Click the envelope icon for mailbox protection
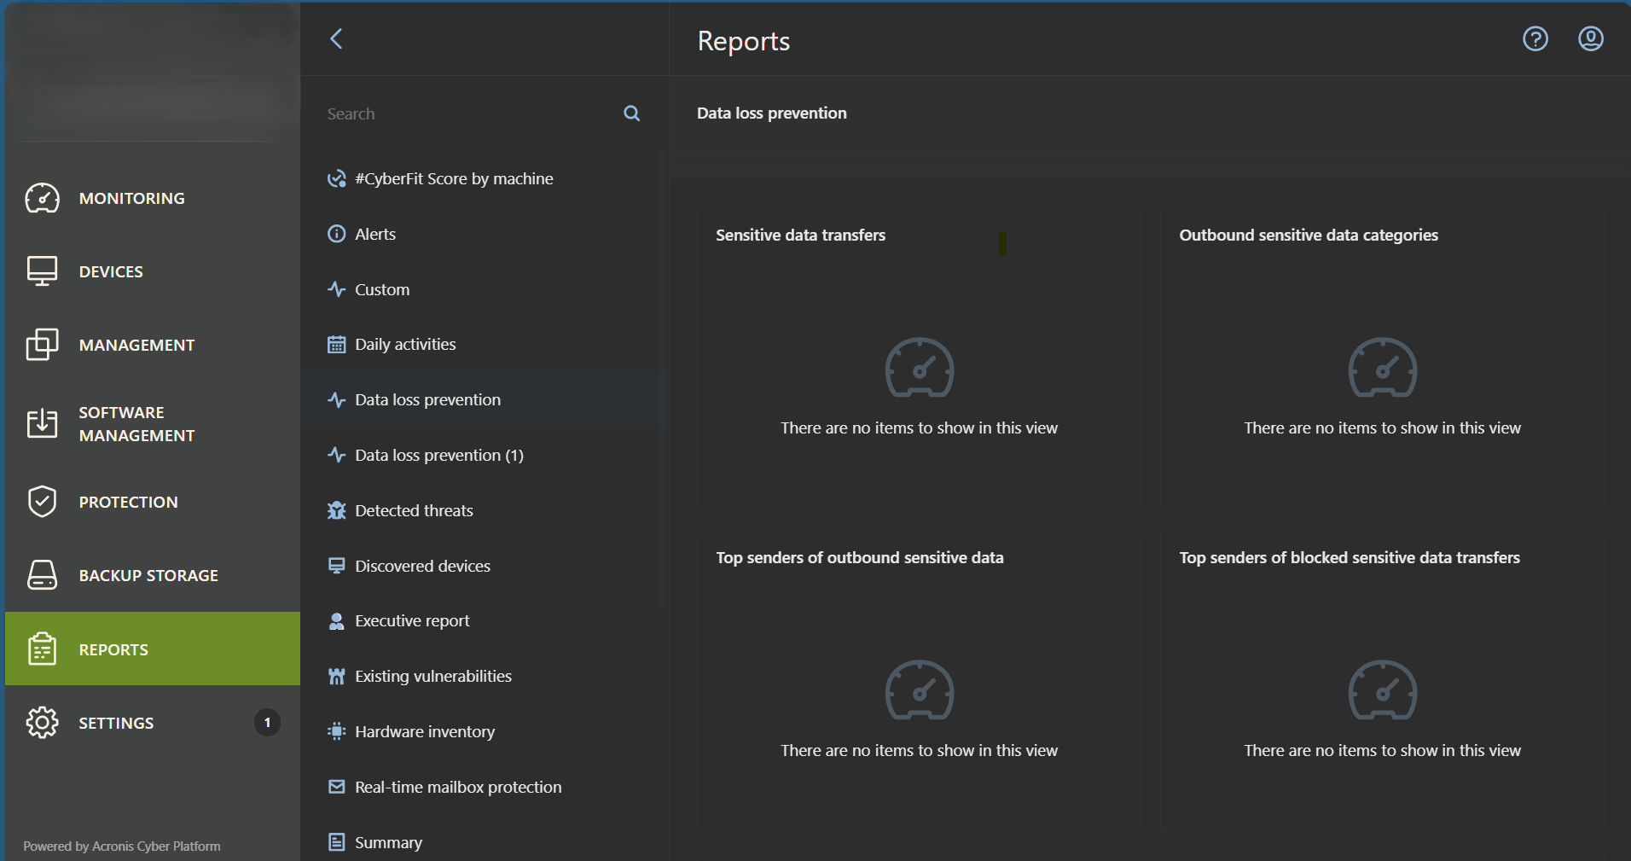 coord(337,787)
